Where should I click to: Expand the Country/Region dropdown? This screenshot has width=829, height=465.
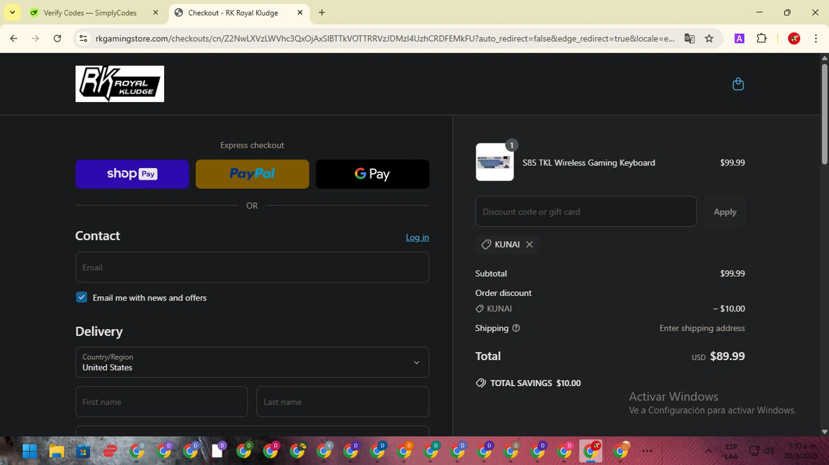coord(252,362)
